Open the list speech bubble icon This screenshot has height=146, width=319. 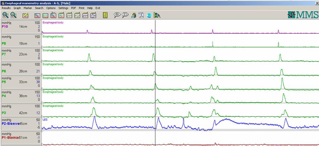coord(125,15)
